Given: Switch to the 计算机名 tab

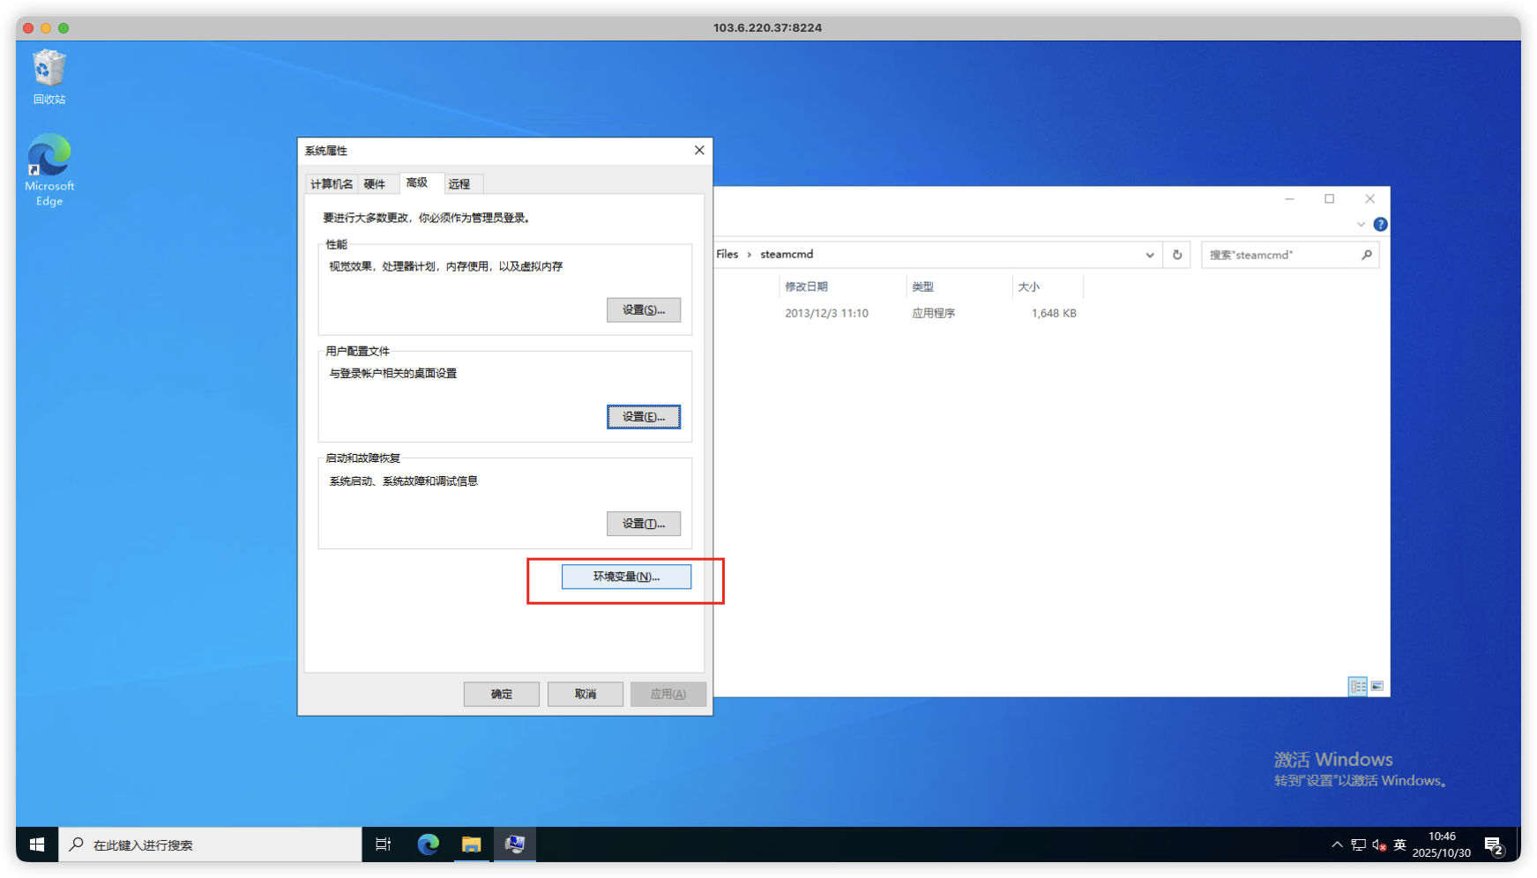Looking at the screenshot, I should point(332,184).
